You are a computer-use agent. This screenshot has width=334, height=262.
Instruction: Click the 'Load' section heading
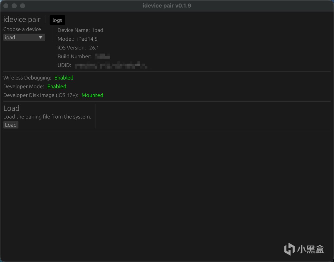(x=11, y=108)
